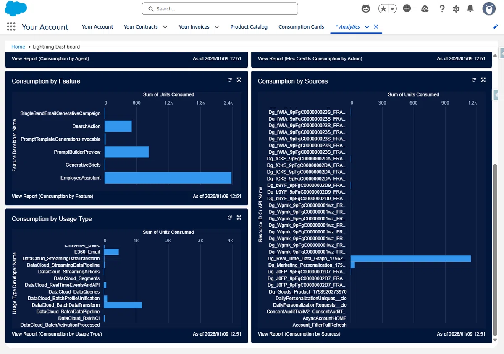Click the Help question mark icon
This screenshot has width=504, height=354.
click(442, 8)
